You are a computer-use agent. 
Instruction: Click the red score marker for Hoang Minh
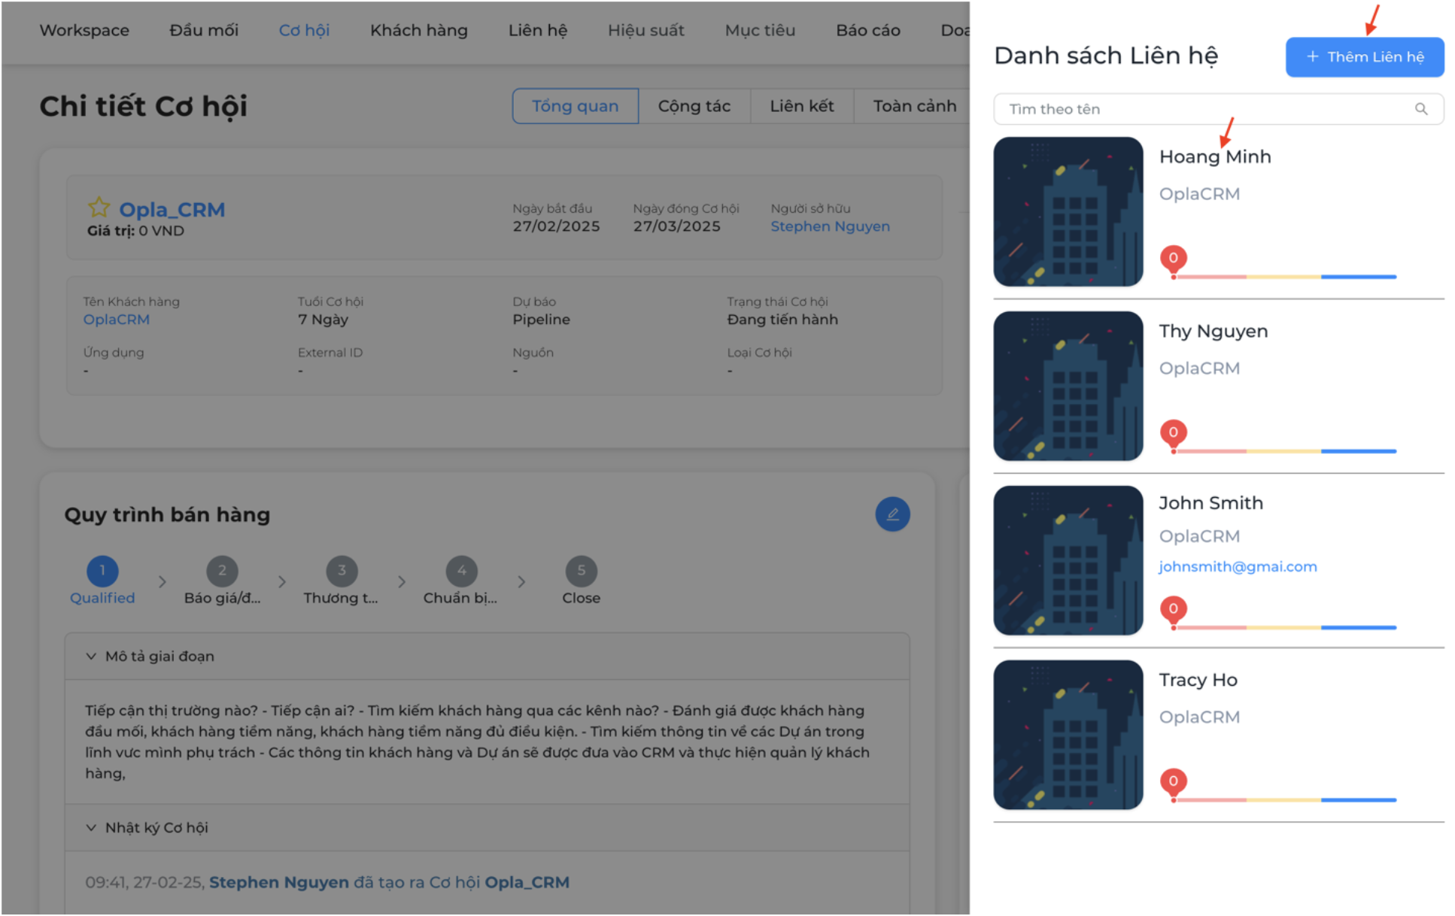pyautogui.click(x=1173, y=259)
